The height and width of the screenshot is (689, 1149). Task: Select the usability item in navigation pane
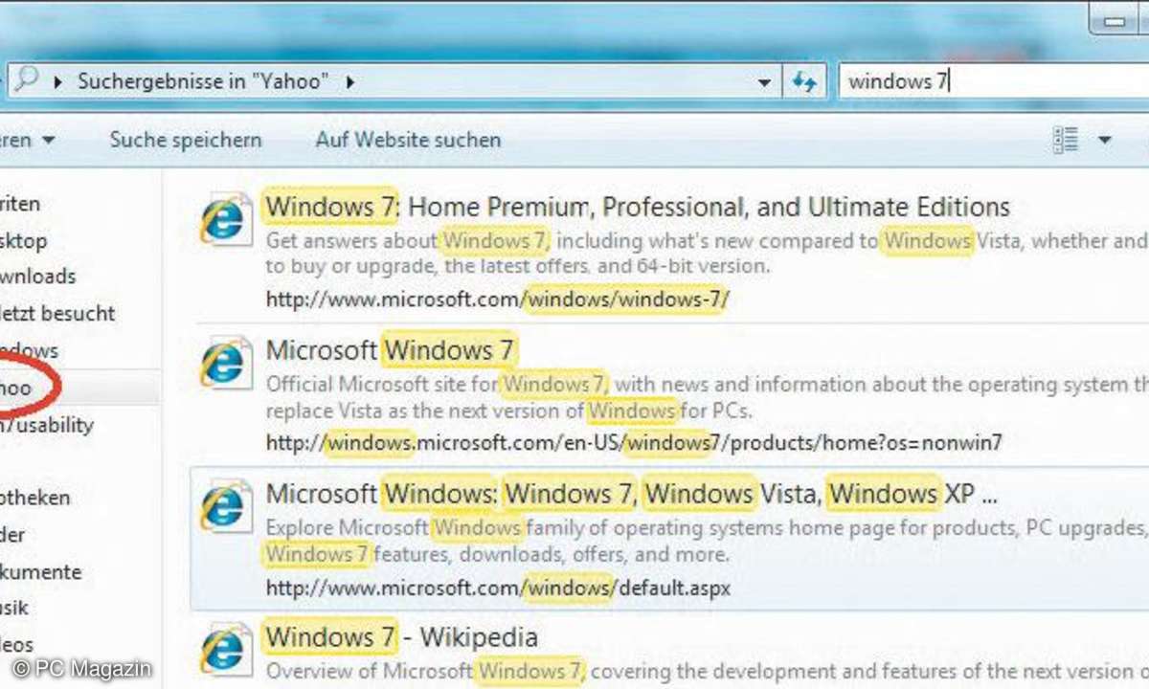tap(47, 425)
